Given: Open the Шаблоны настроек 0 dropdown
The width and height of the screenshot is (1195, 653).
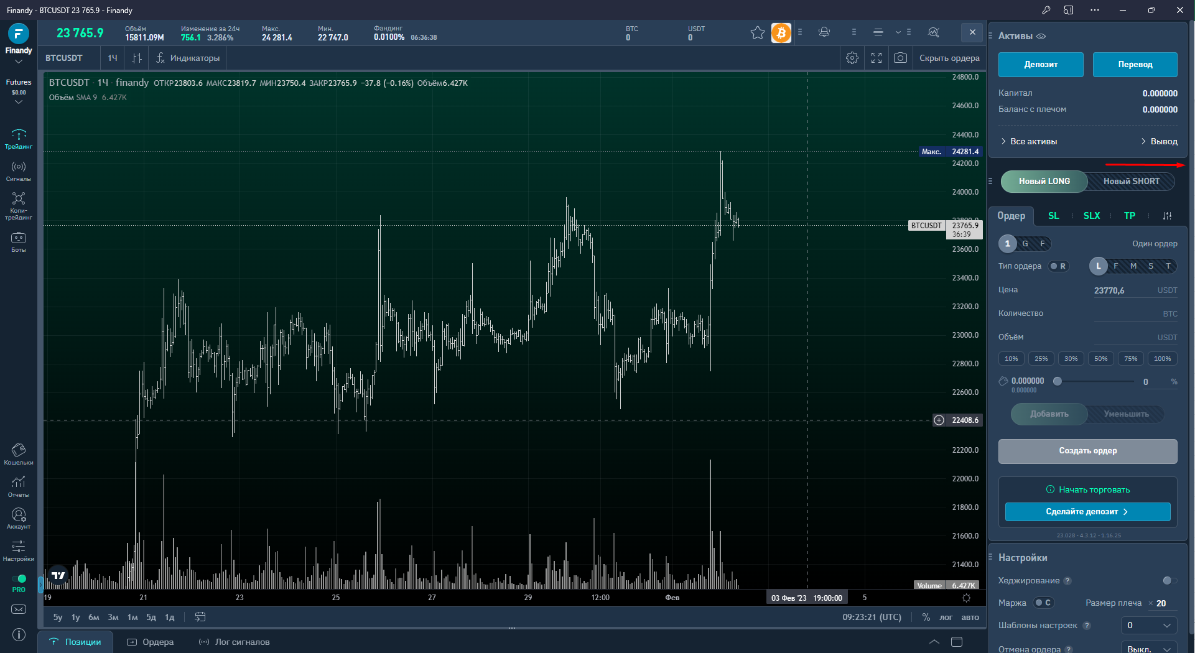Looking at the screenshot, I should 1149,625.
